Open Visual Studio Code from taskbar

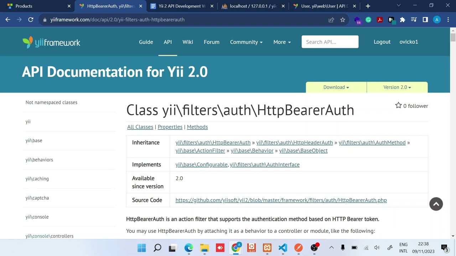[283, 248]
